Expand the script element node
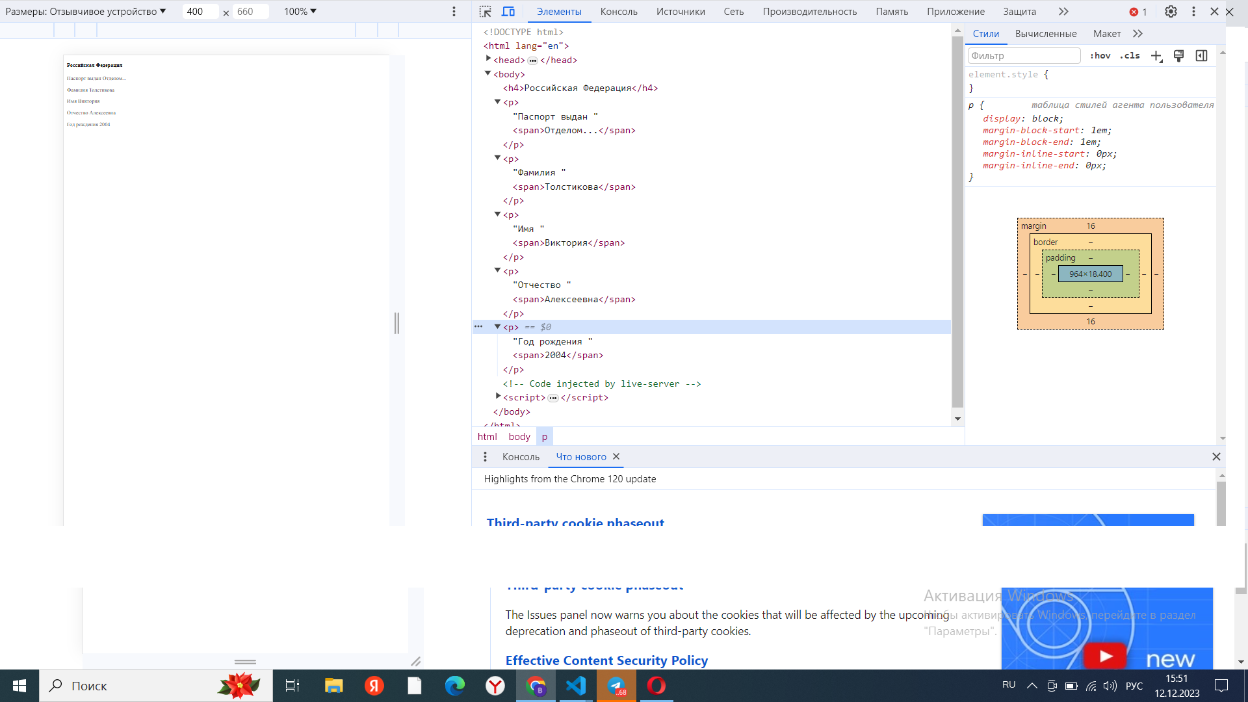Viewport: 1248px width, 702px height. point(498,396)
